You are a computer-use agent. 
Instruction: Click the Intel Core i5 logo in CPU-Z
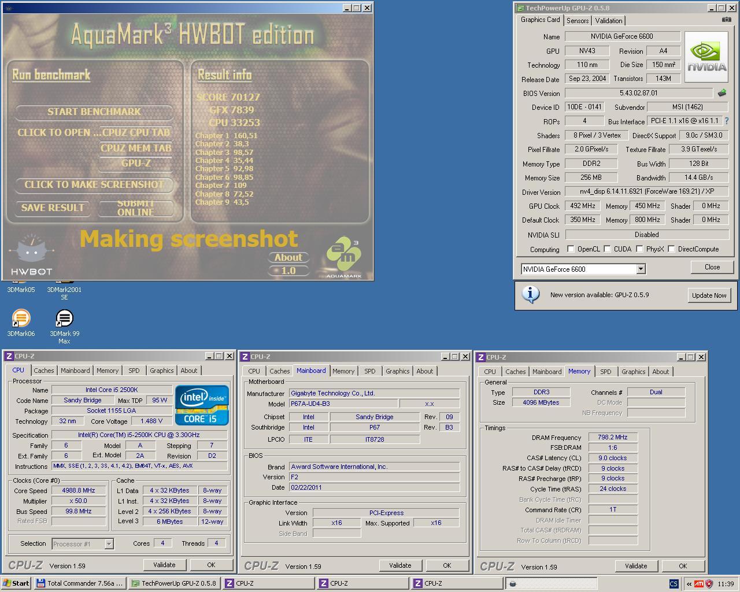[x=202, y=405]
